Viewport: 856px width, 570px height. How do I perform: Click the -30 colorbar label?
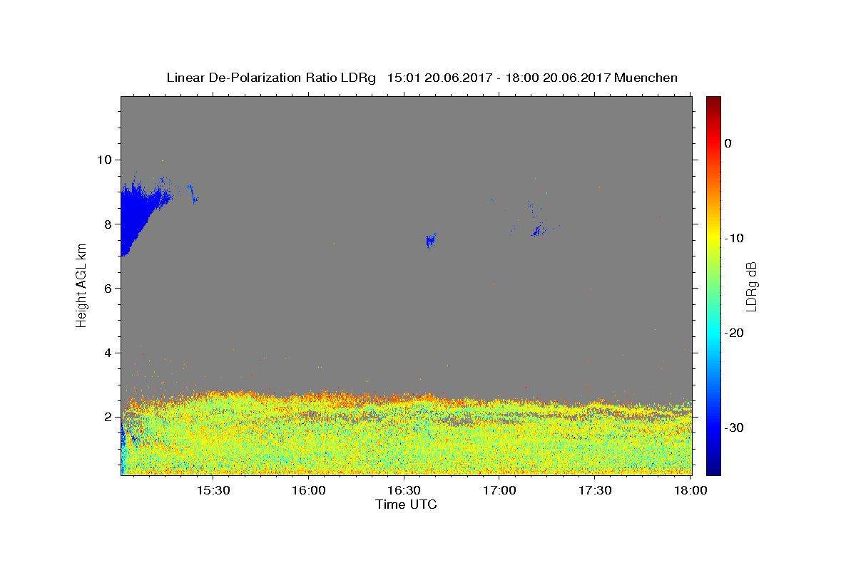click(734, 427)
